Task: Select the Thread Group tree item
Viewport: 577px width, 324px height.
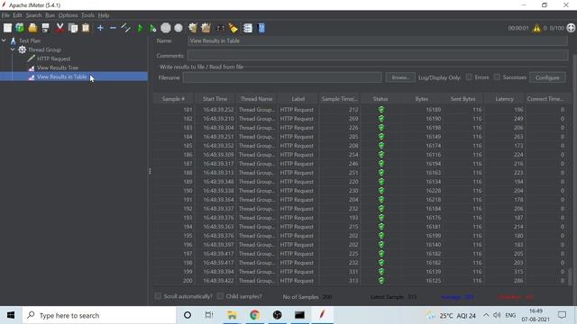Action: 44,49
